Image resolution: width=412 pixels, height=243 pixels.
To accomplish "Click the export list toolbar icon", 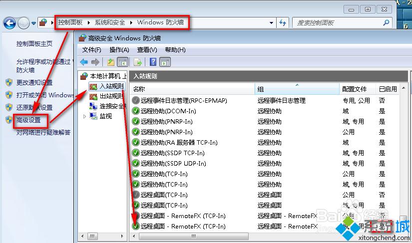I will pyautogui.click(x=137, y=62).
